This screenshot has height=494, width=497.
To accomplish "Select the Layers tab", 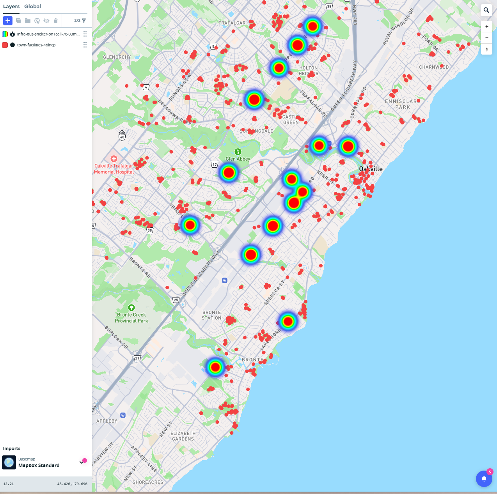I will point(11,6).
